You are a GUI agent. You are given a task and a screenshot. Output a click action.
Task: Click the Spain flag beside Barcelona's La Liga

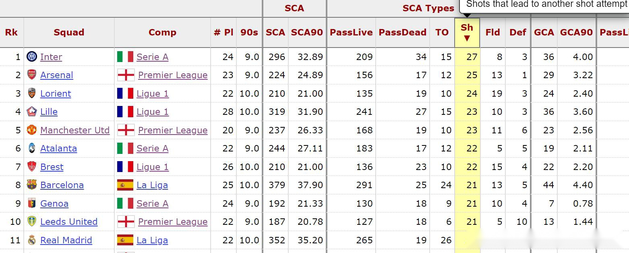coord(125,185)
